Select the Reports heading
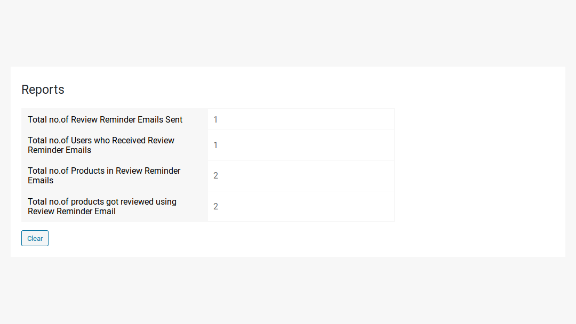Image resolution: width=576 pixels, height=324 pixels. [43, 90]
